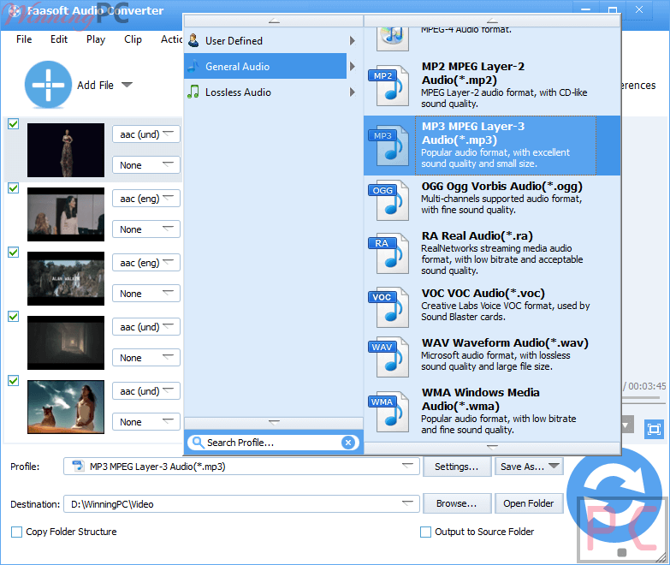The image size is (670, 565).
Task: Select thumbnail of woman with lion video
Action: [x=66, y=407]
